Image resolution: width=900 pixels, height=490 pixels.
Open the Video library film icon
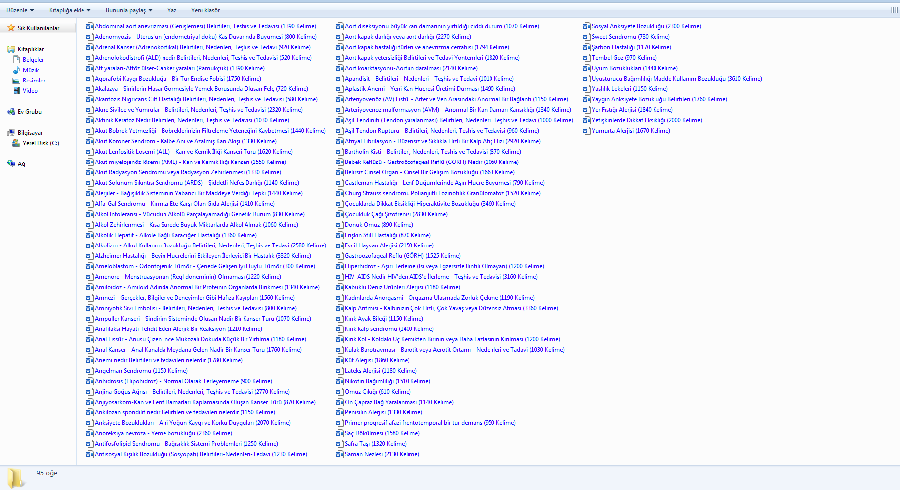[x=16, y=90]
